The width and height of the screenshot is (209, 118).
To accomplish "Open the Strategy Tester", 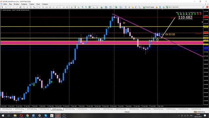I will point(139,7).
